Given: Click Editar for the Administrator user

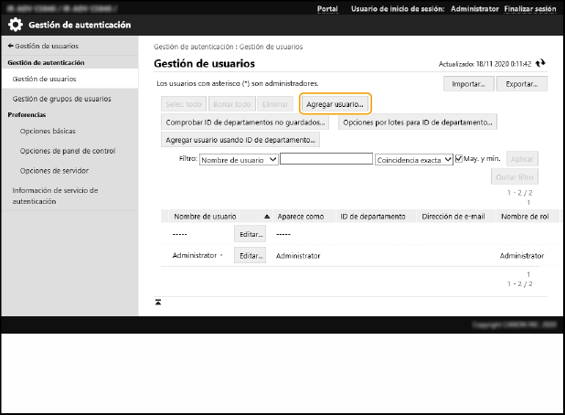Looking at the screenshot, I should click(250, 256).
